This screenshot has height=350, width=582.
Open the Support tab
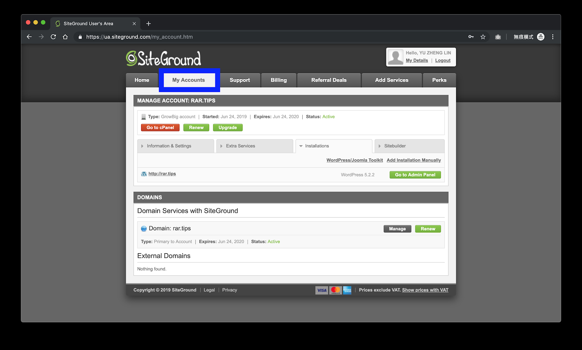pos(240,80)
